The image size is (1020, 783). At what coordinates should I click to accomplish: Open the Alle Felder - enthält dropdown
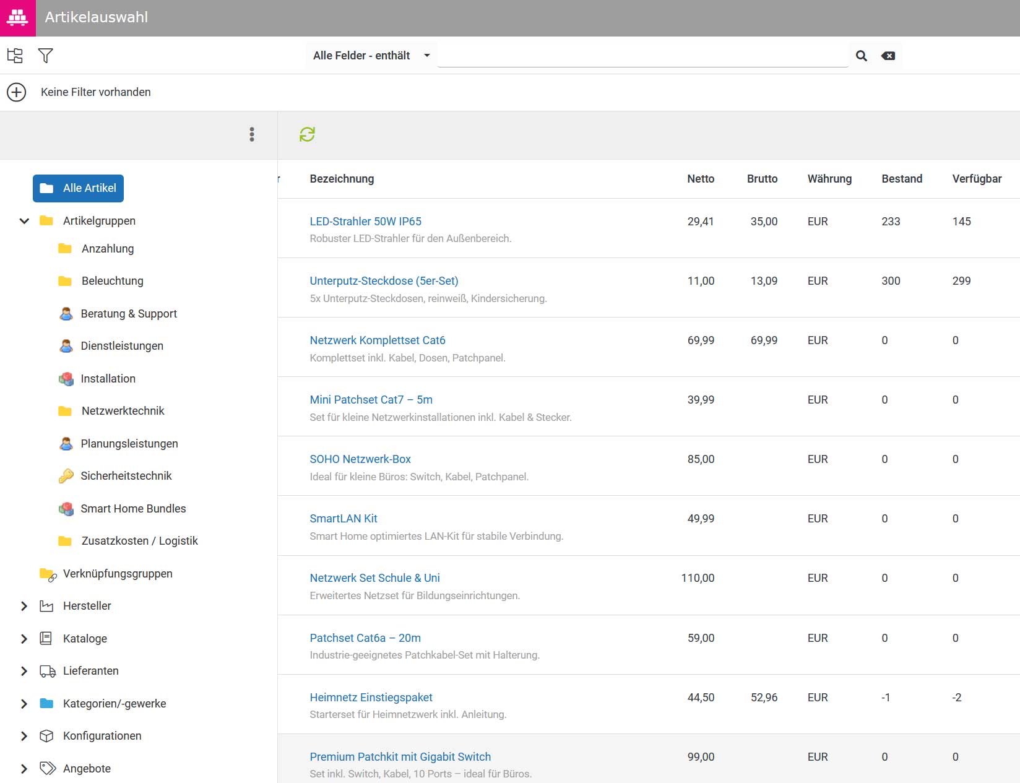(x=371, y=56)
